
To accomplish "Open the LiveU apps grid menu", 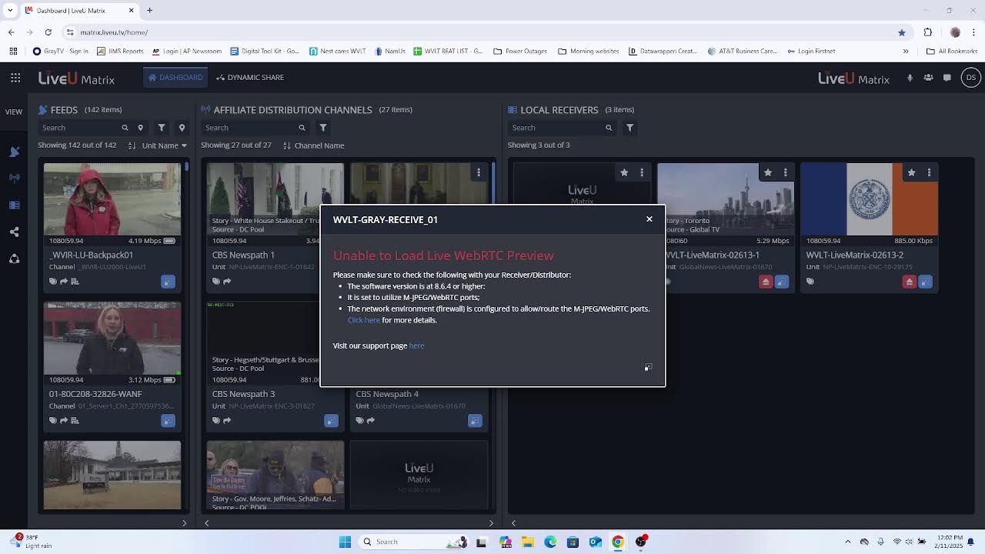I will pos(15,78).
